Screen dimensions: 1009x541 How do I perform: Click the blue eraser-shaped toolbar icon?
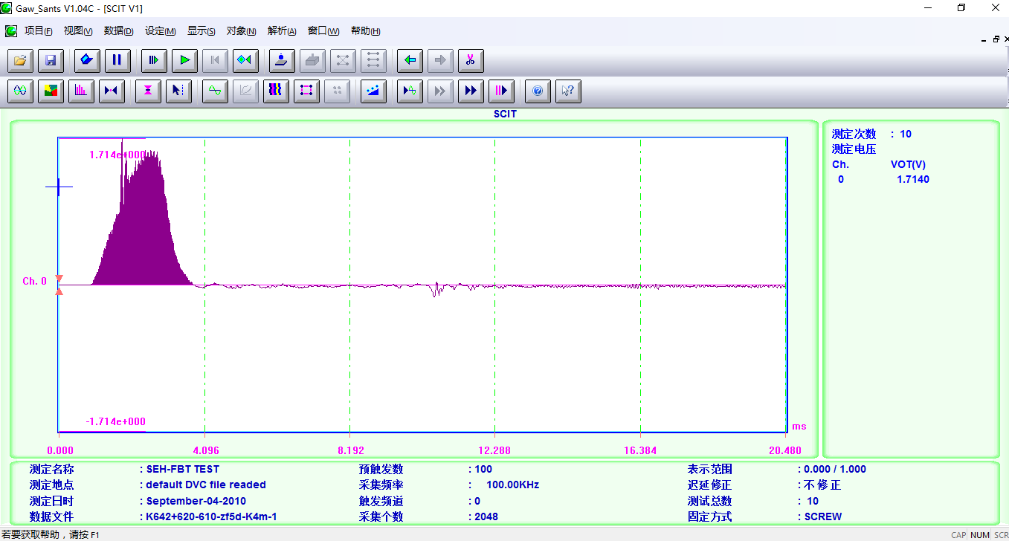click(87, 60)
